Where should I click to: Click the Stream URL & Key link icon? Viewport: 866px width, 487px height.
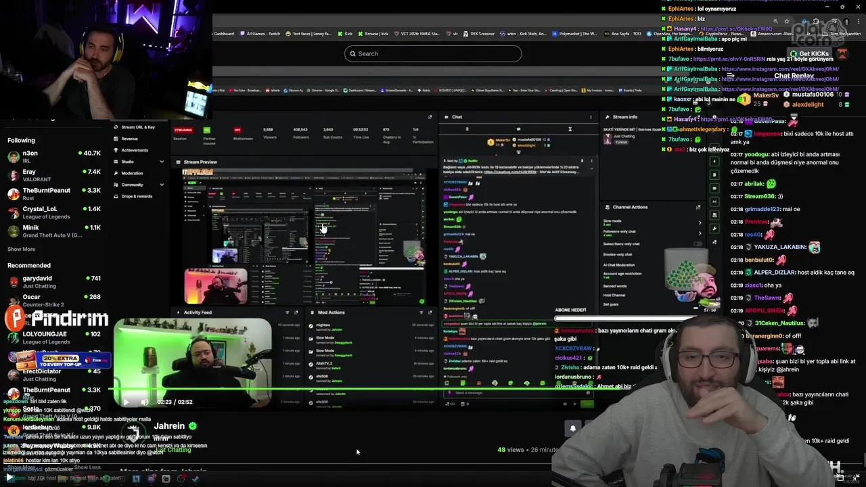[x=116, y=127]
